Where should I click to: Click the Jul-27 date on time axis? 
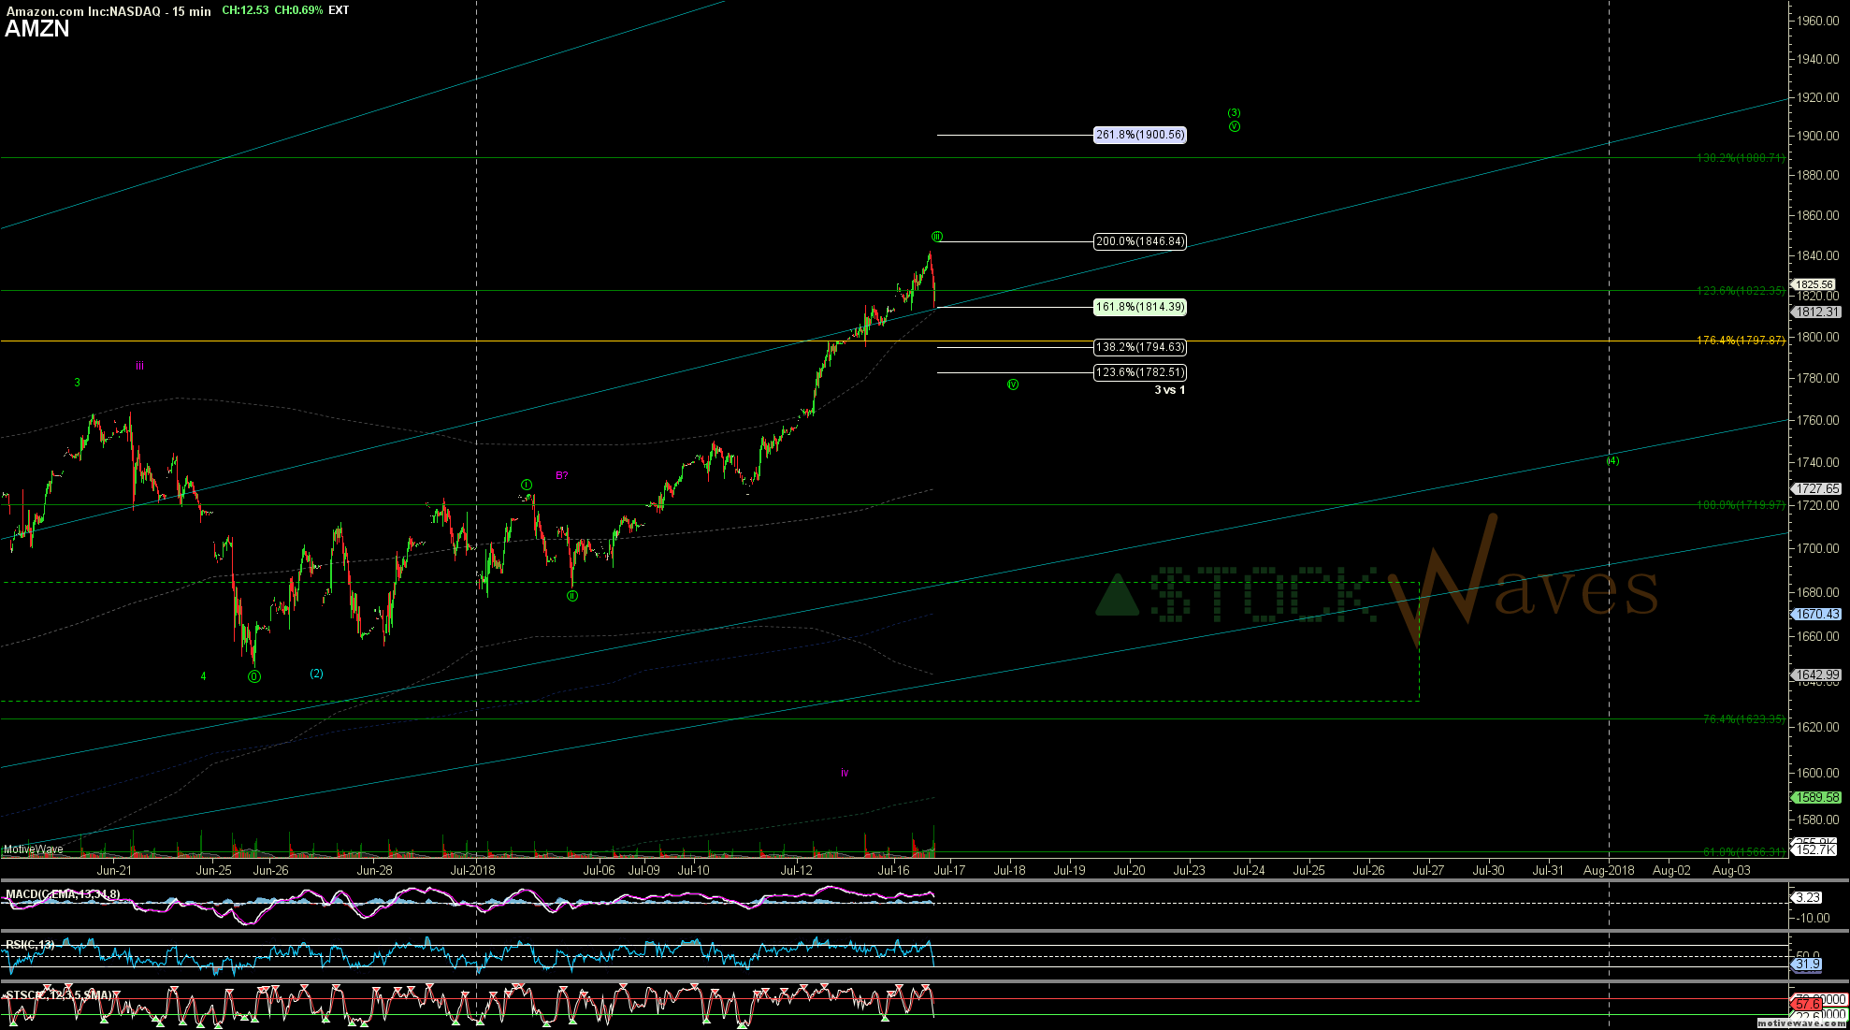tap(1428, 870)
